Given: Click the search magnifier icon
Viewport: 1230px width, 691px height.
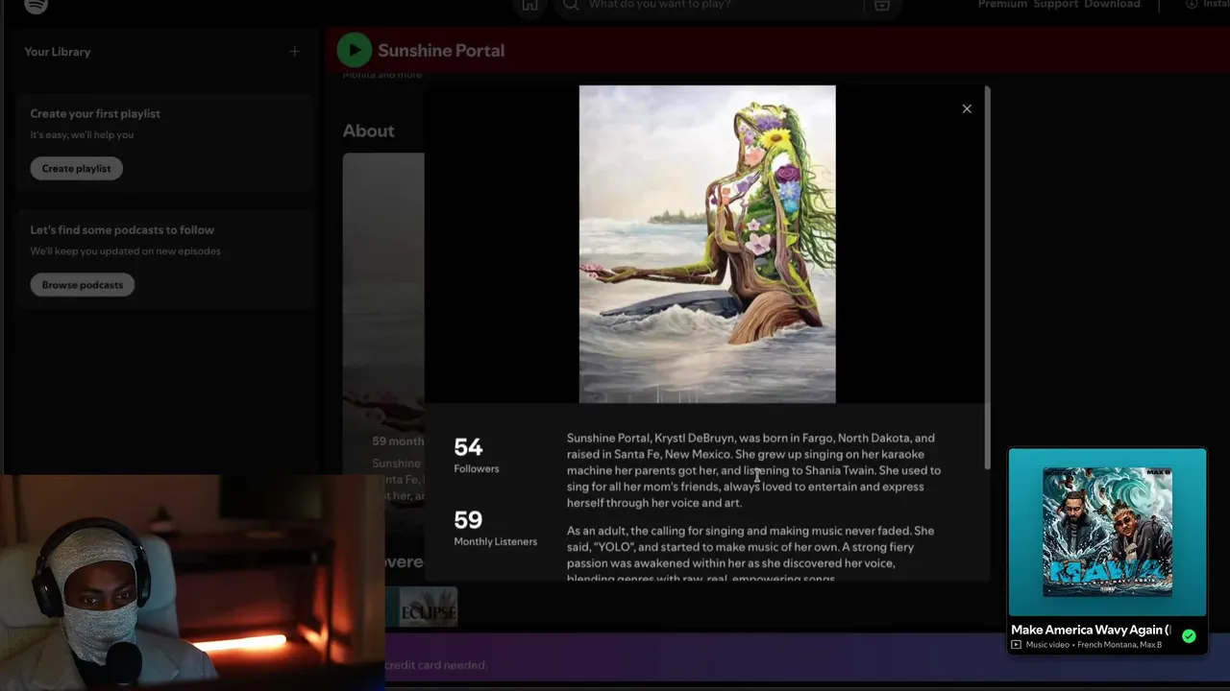Looking at the screenshot, I should [571, 5].
